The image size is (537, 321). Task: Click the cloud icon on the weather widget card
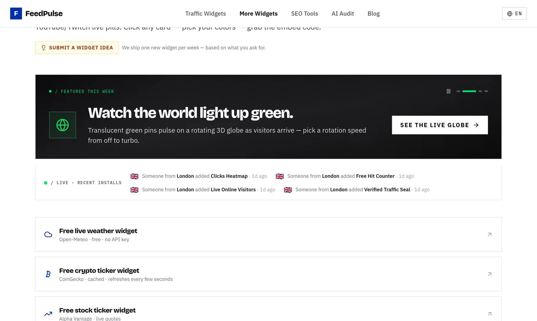(x=48, y=234)
